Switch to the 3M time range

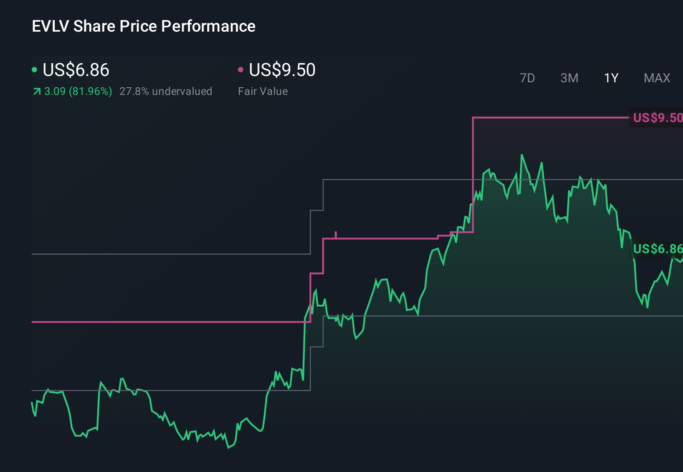coord(569,78)
